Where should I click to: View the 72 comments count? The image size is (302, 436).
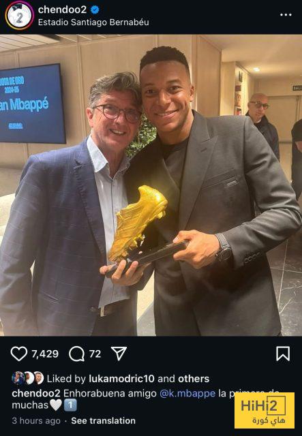click(x=95, y=354)
